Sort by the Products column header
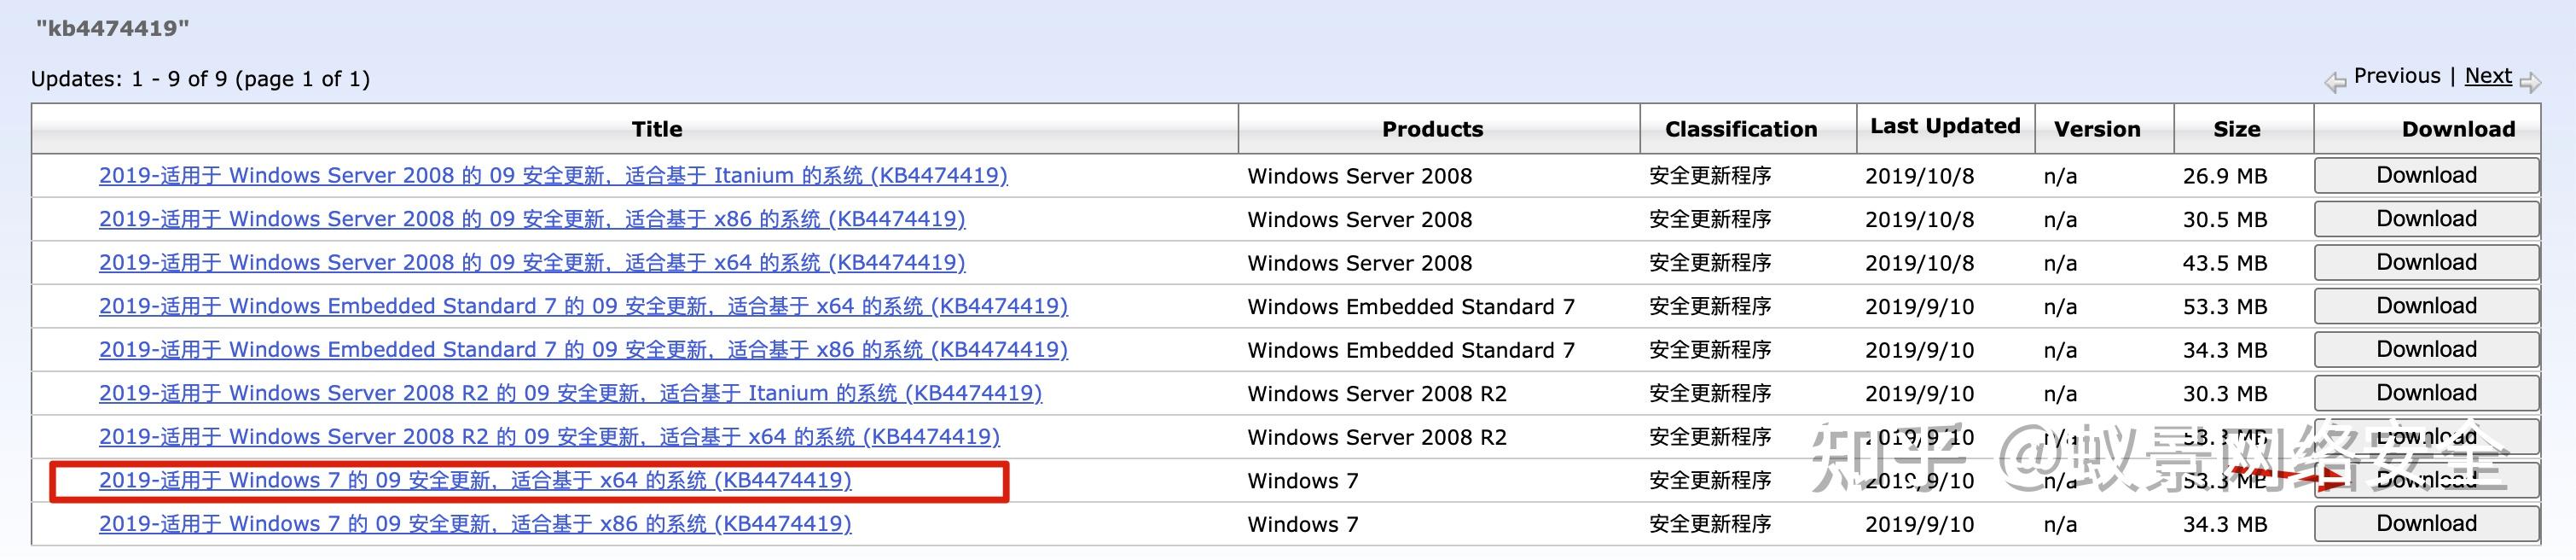This screenshot has height=560, width=2576. click(x=1432, y=129)
